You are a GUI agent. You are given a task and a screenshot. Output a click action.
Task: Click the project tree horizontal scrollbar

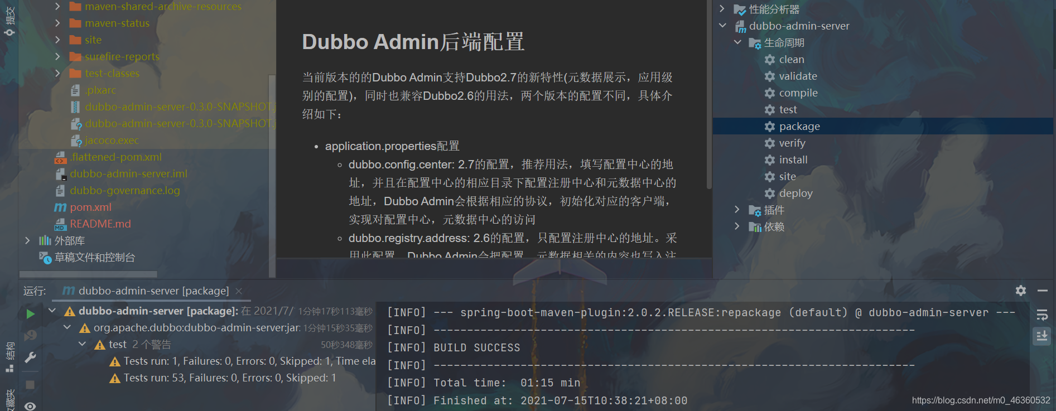(88, 274)
